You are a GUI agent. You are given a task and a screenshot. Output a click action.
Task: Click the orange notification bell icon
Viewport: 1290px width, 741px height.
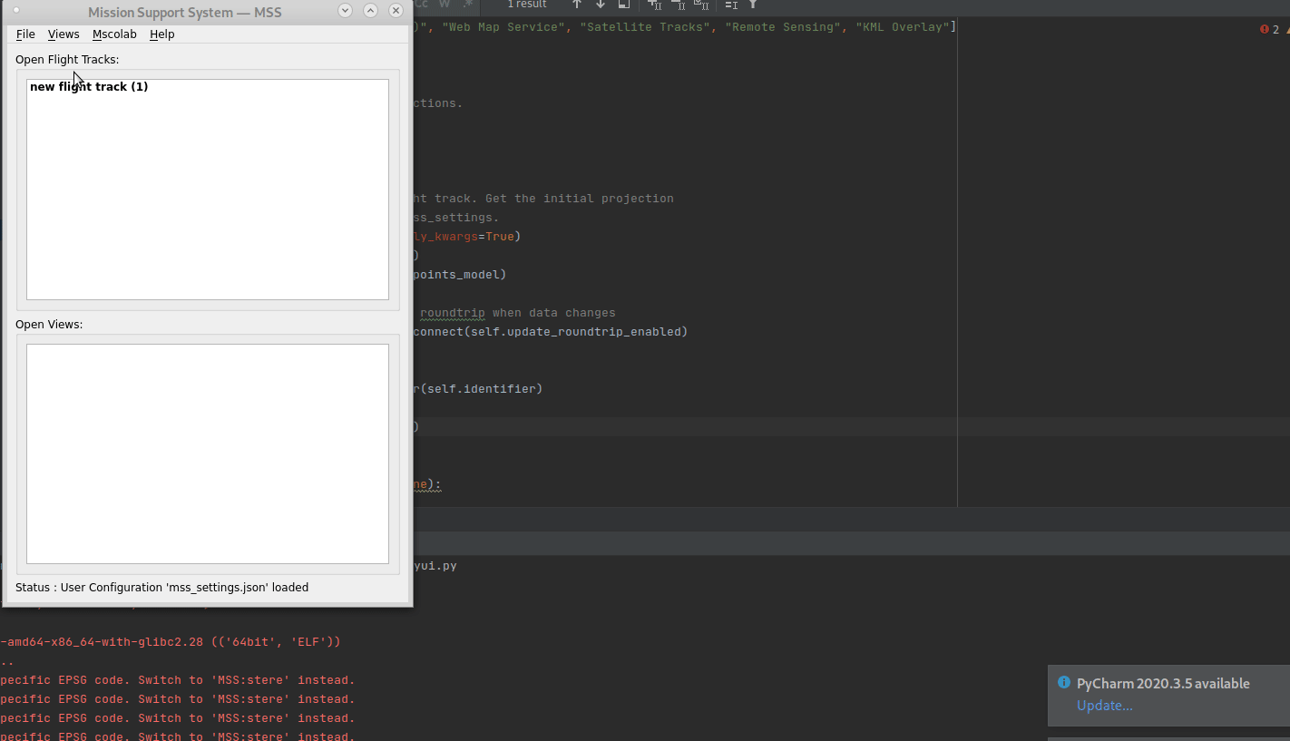[1287, 28]
